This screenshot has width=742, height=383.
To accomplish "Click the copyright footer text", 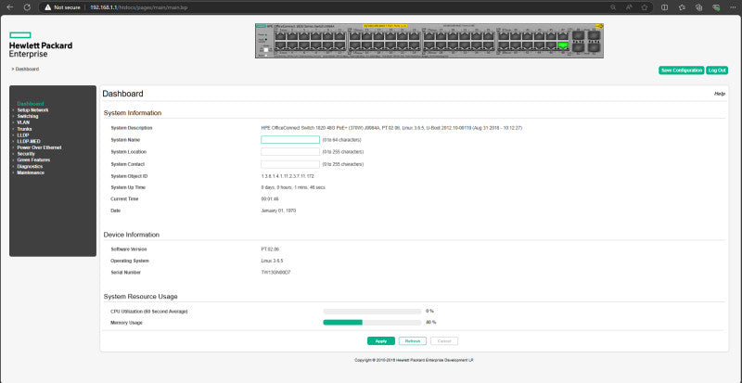I will (x=414, y=360).
